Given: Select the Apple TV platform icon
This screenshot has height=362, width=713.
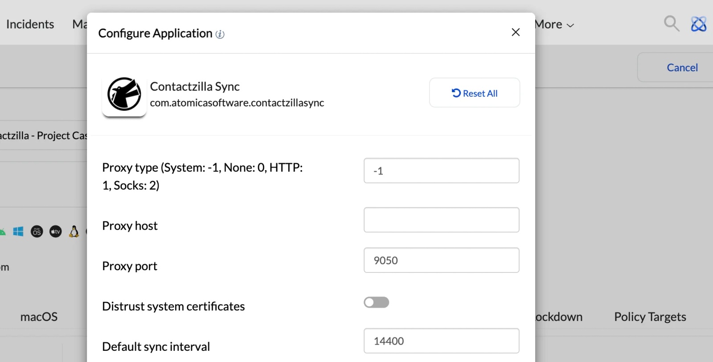Looking at the screenshot, I should click(56, 232).
